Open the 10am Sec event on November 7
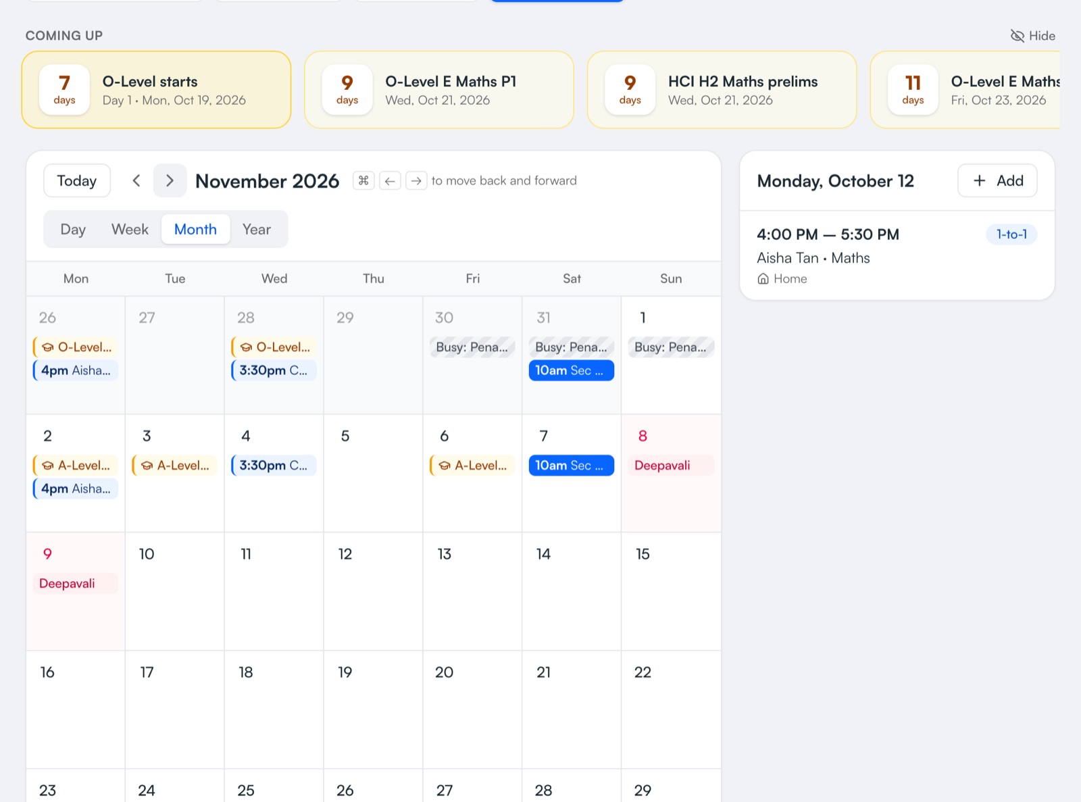The height and width of the screenshot is (802, 1081). pos(572,466)
